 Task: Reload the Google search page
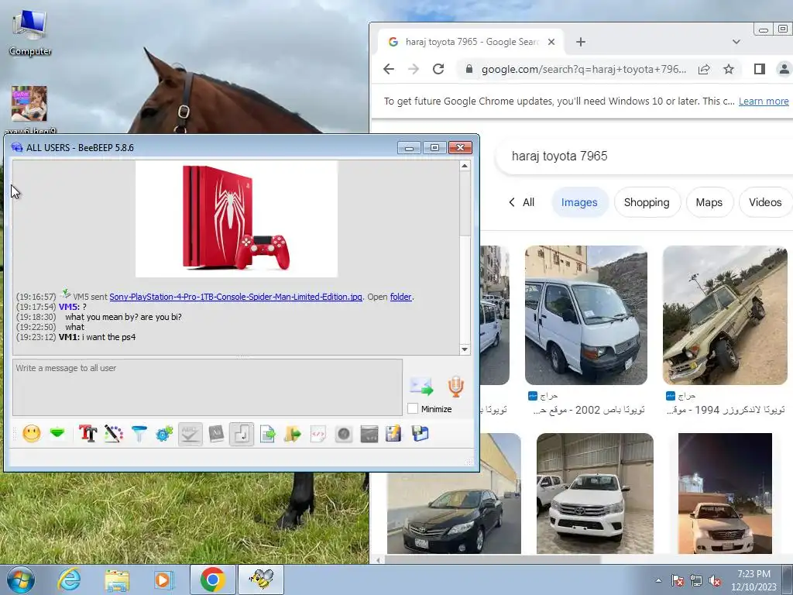tap(438, 69)
